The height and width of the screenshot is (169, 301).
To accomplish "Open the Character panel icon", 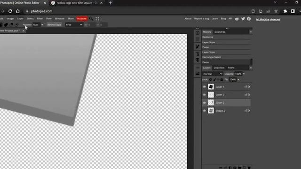I will [198, 54].
